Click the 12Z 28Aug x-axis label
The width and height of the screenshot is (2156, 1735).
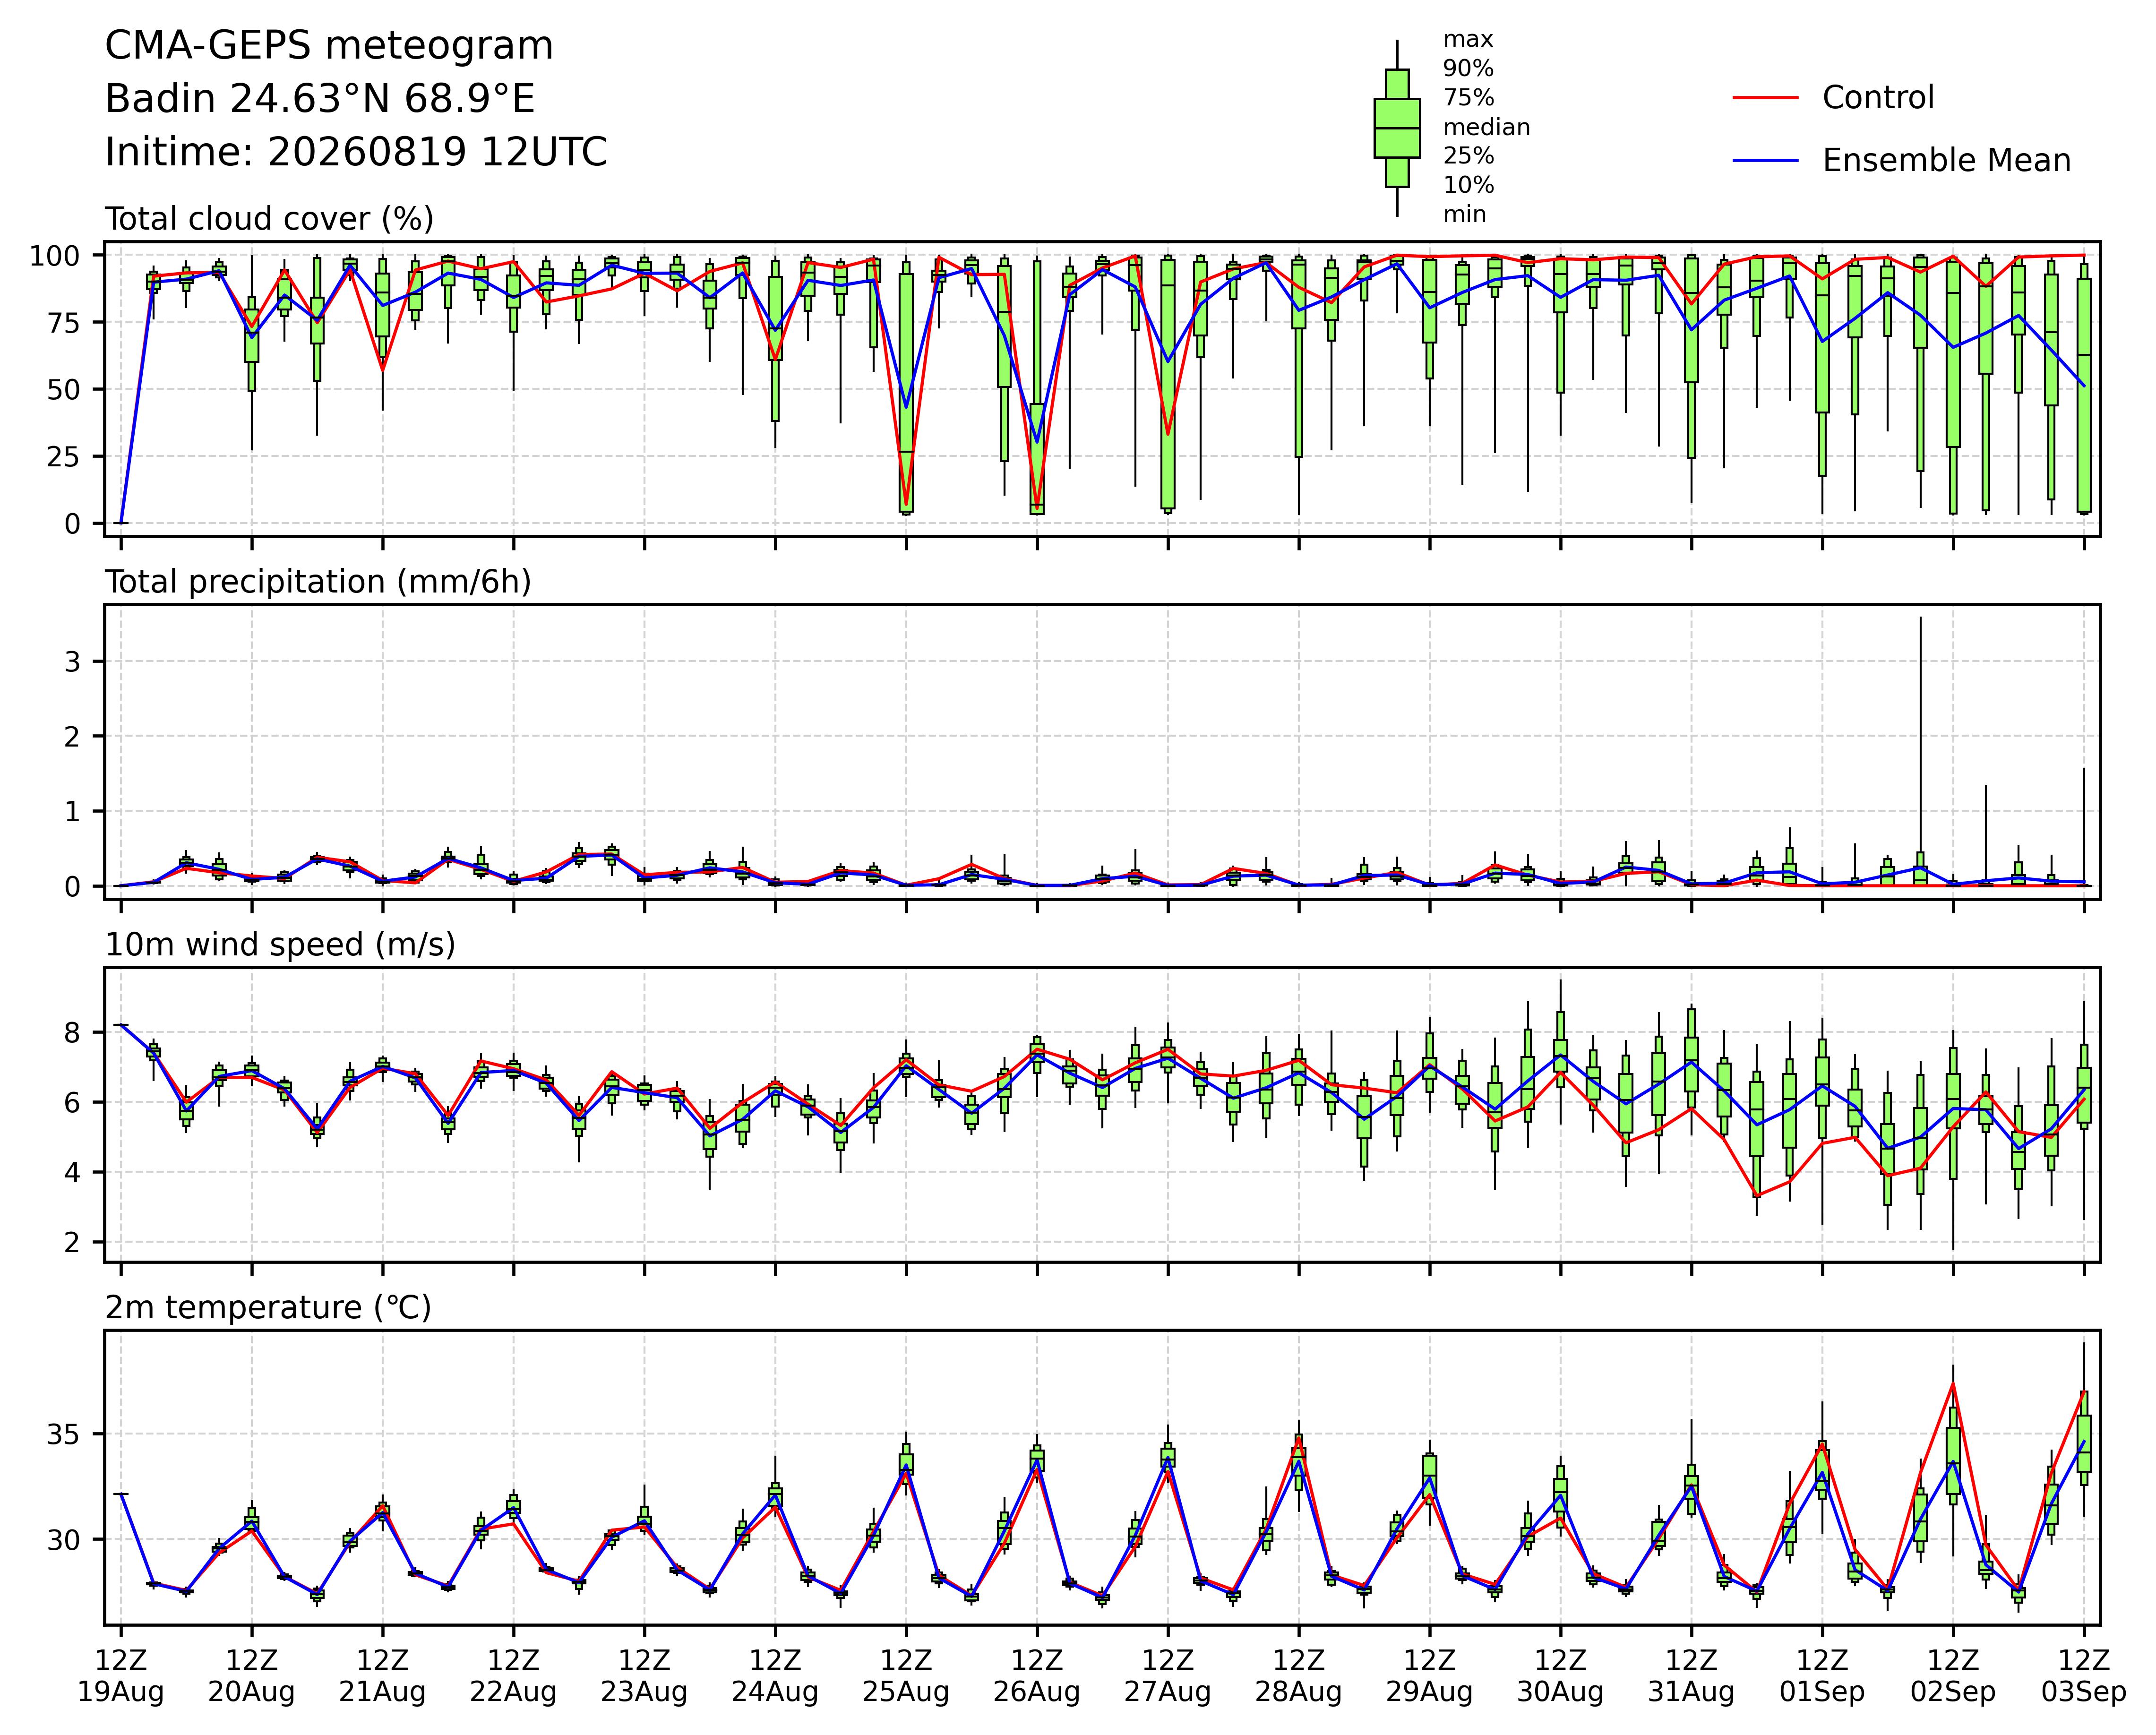click(x=1298, y=1677)
